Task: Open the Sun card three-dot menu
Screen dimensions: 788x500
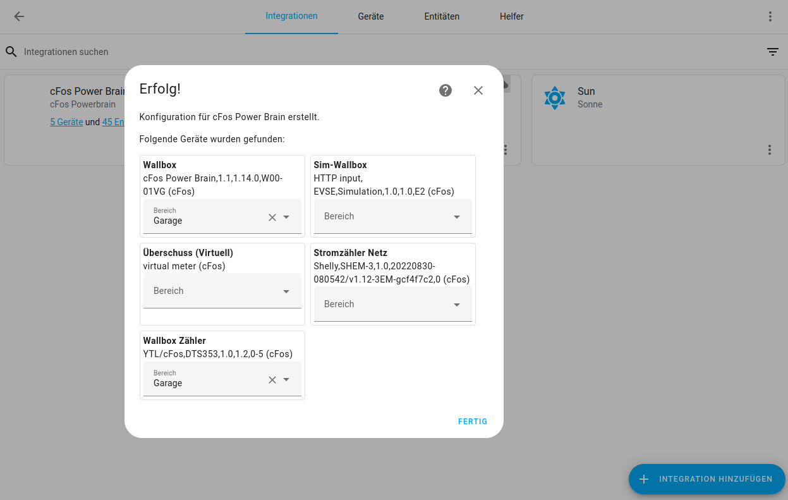Action: (770, 150)
